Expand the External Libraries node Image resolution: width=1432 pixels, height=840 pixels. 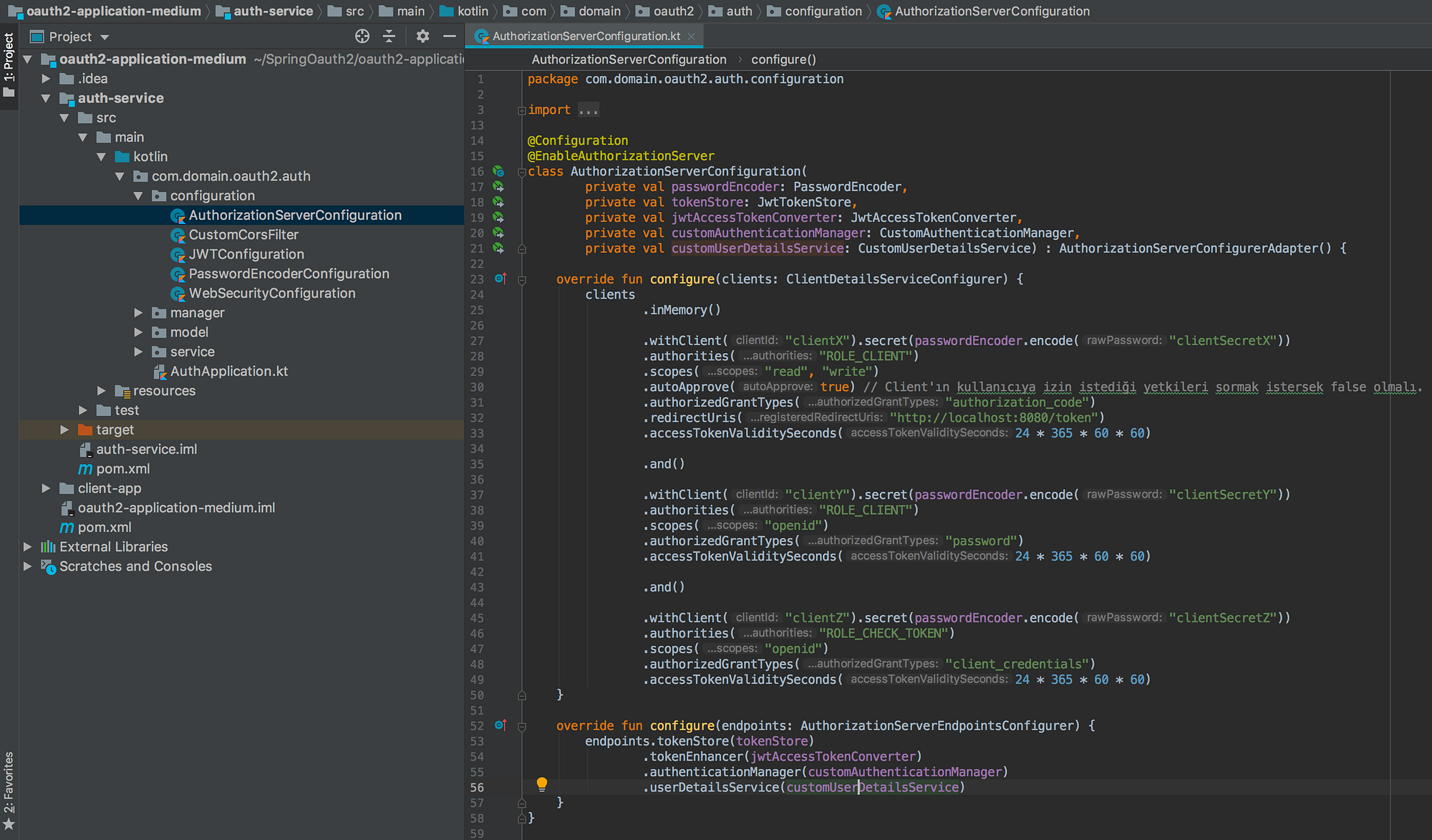click(x=27, y=546)
